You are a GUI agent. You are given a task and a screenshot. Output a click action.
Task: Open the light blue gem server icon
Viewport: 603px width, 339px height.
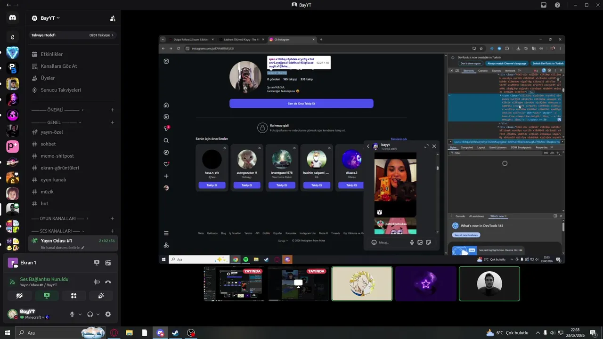(12, 53)
